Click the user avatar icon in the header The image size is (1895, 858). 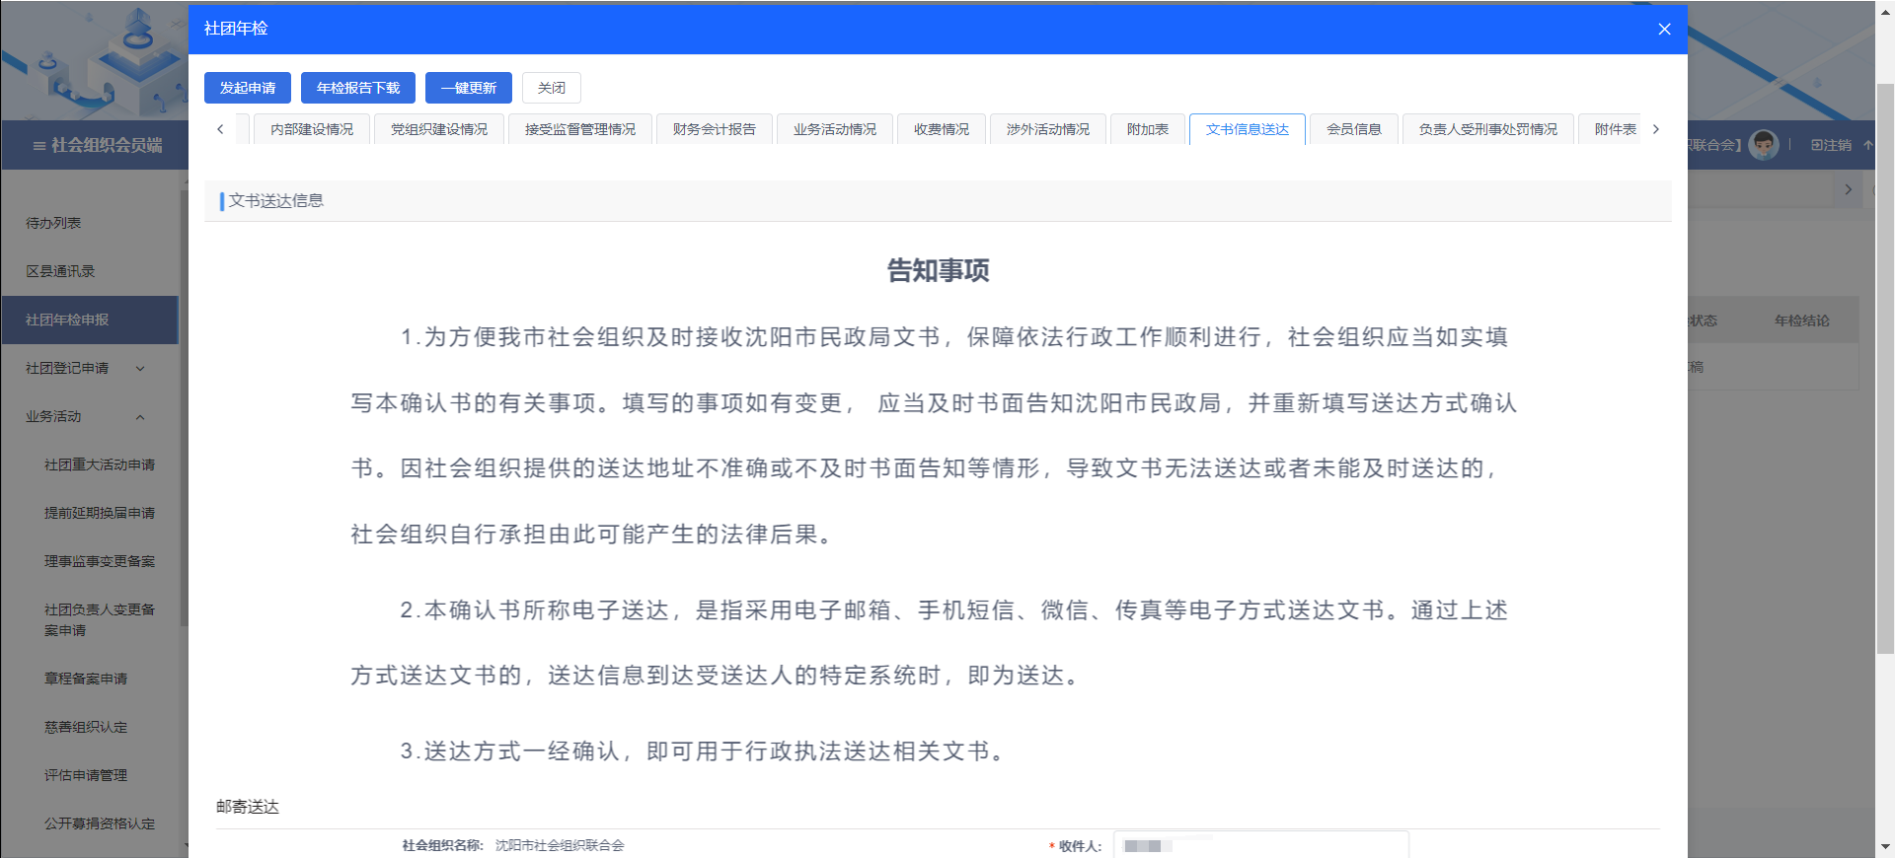tap(1763, 145)
